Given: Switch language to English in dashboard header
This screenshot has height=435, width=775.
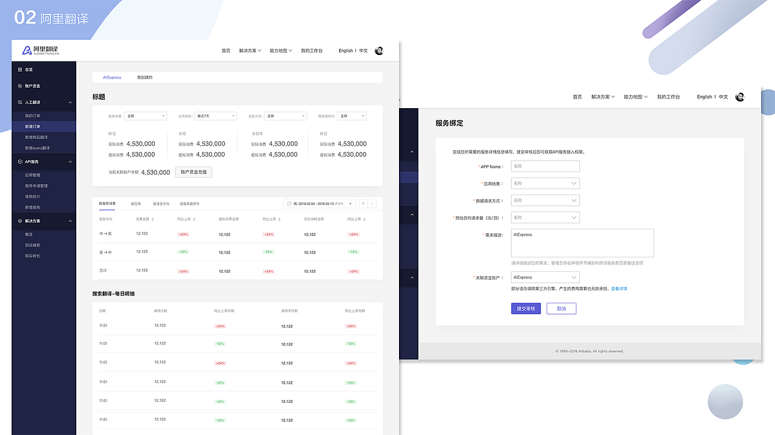Looking at the screenshot, I should point(346,51).
